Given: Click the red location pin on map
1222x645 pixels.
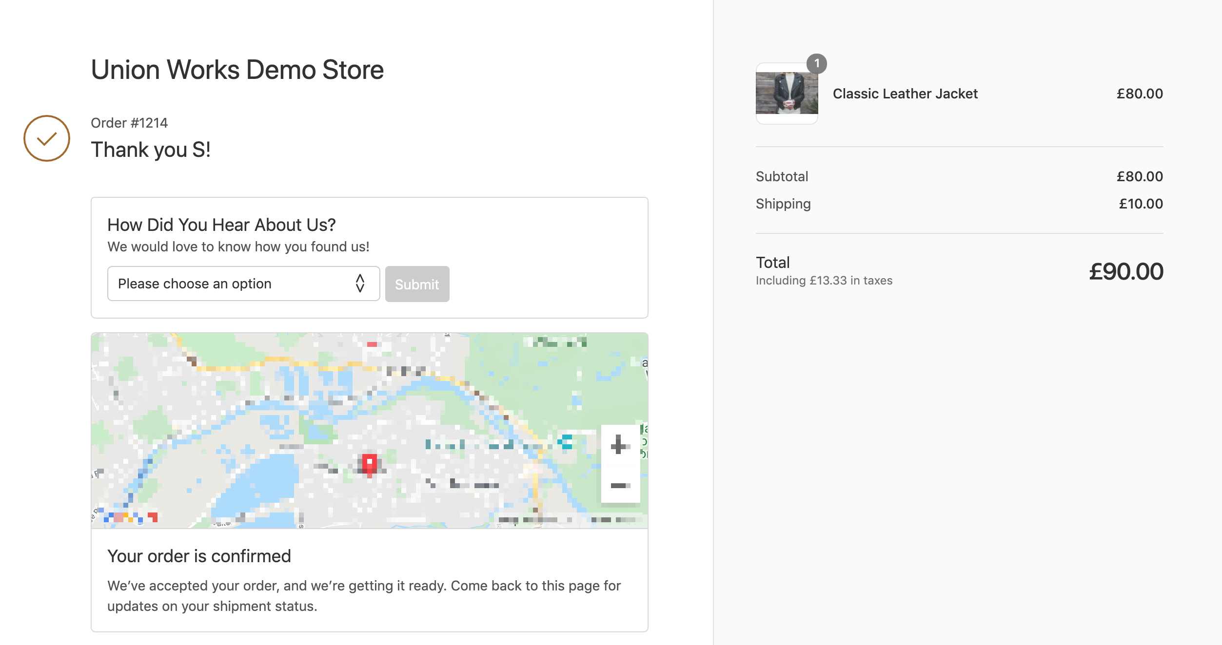Looking at the screenshot, I should click(369, 463).
